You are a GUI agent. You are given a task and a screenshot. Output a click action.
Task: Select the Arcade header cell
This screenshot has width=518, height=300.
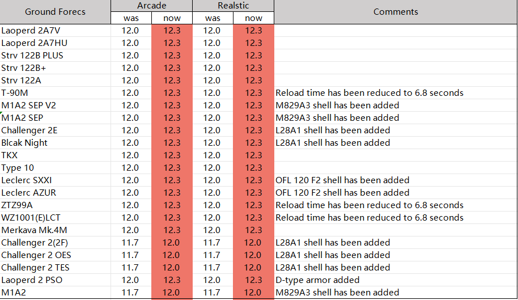[152, 6]
